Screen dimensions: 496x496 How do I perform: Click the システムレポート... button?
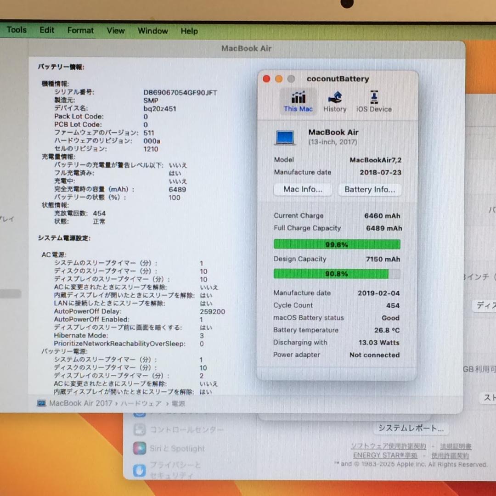pyautogui.click(x=411, y=428)
